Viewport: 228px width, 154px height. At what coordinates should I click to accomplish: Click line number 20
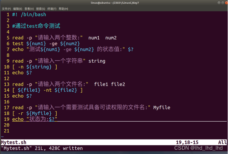(7, 125)
